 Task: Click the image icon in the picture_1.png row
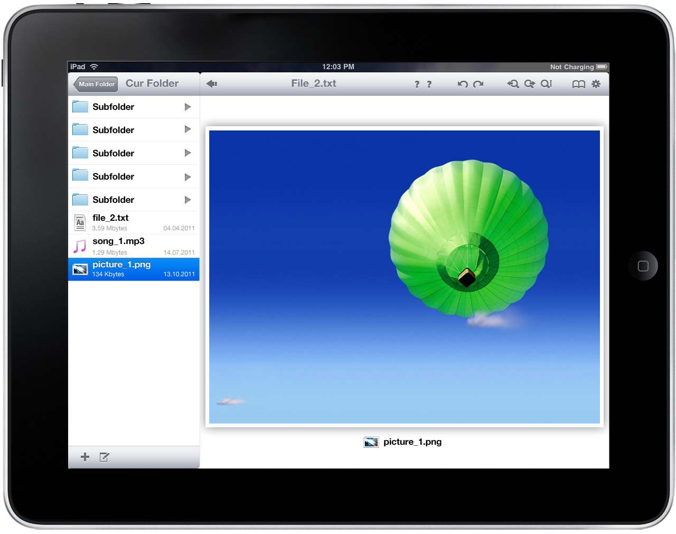click(x=80, y=269)
